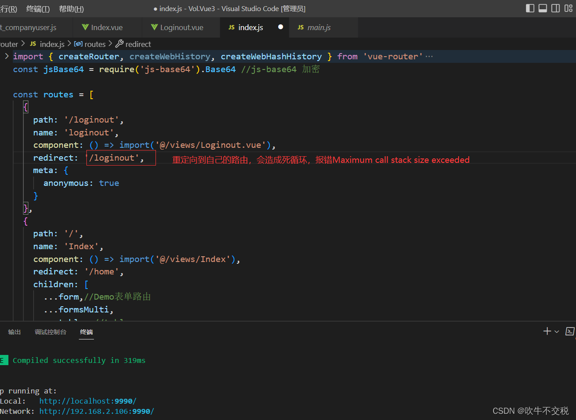Create a new terminal with plus icon
The width and height of the screenshot is (576, 420).
(547, 331)
